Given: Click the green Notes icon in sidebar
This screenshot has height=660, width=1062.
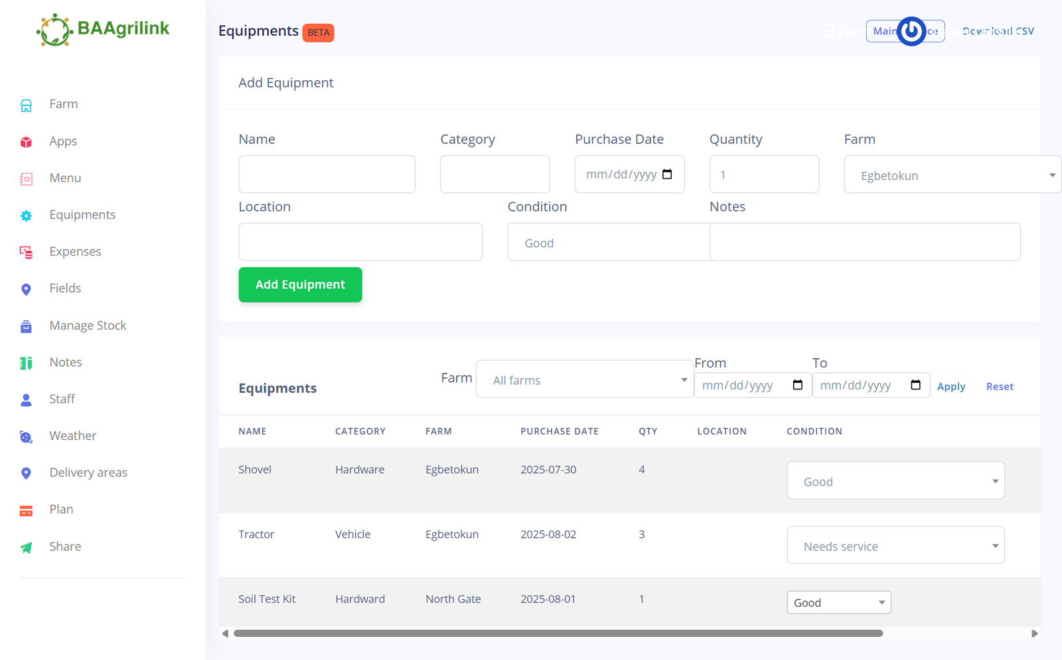Looking at the screenshot, I should [x=26, y=363].
